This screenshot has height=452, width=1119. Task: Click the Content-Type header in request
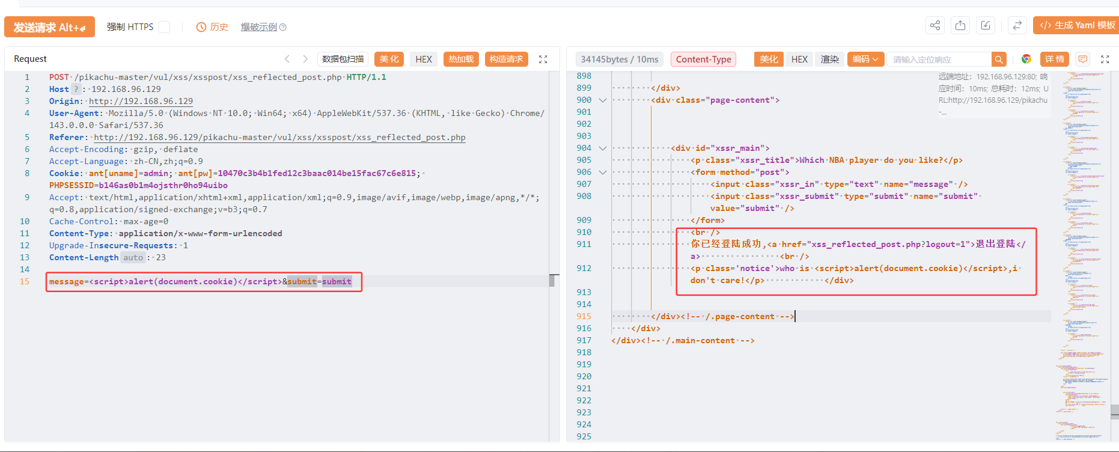coord(165,233)
